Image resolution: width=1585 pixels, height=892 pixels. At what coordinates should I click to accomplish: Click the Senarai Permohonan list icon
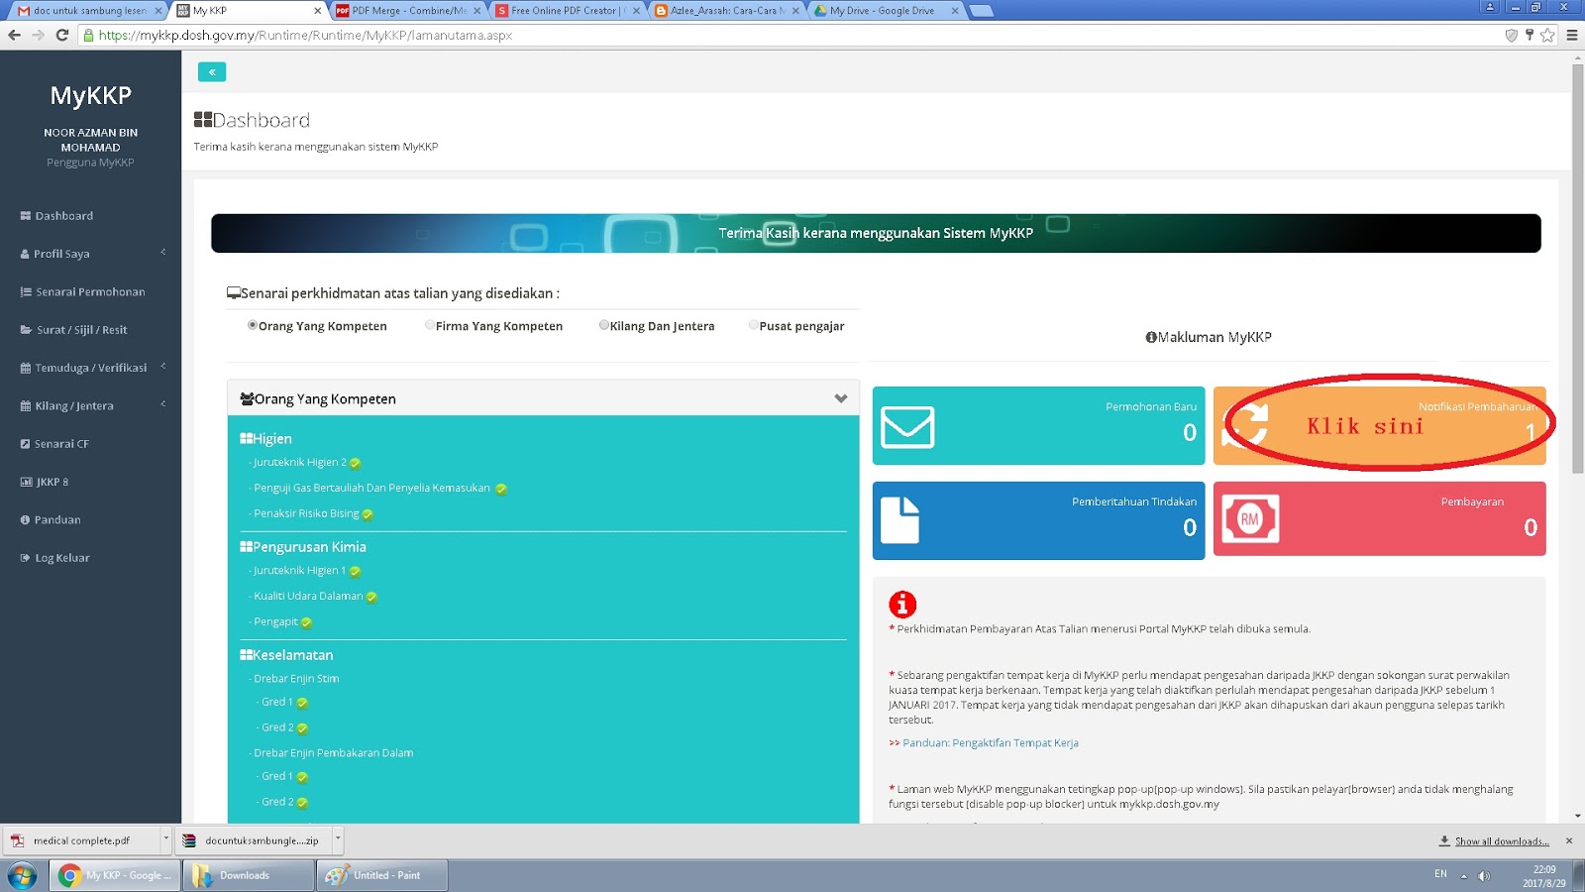coord(26,291)
